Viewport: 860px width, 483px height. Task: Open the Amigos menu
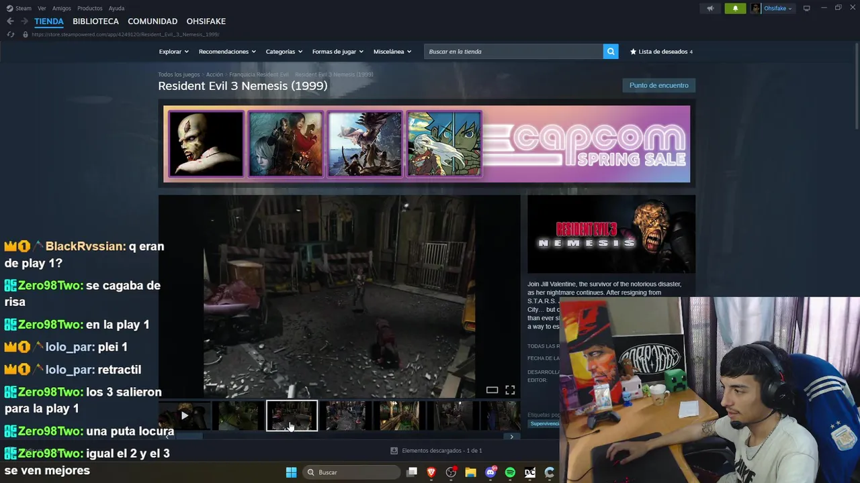click(x=62, y=8)
